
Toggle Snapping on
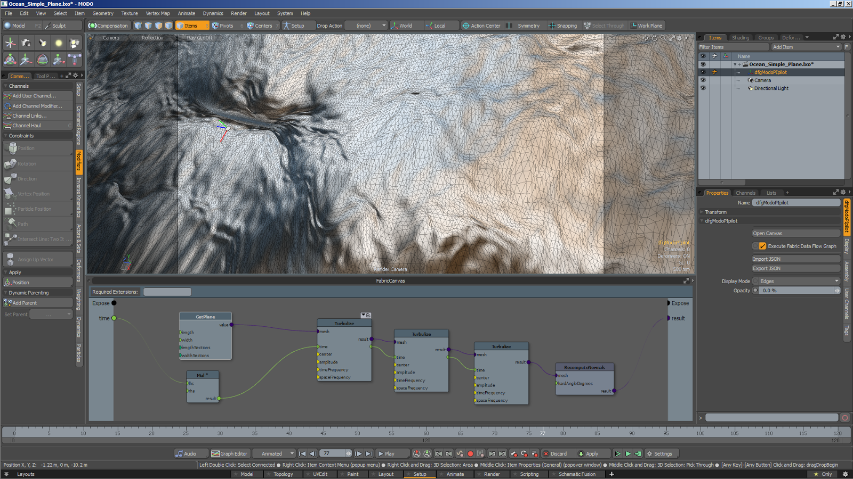563,26
